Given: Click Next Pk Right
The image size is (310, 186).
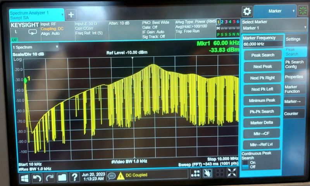Looking at the screenshot, I should coord(262,78).
